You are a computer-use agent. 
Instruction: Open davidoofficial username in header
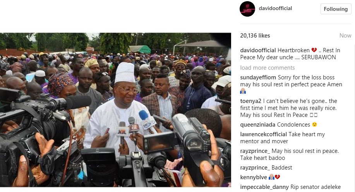275,9
